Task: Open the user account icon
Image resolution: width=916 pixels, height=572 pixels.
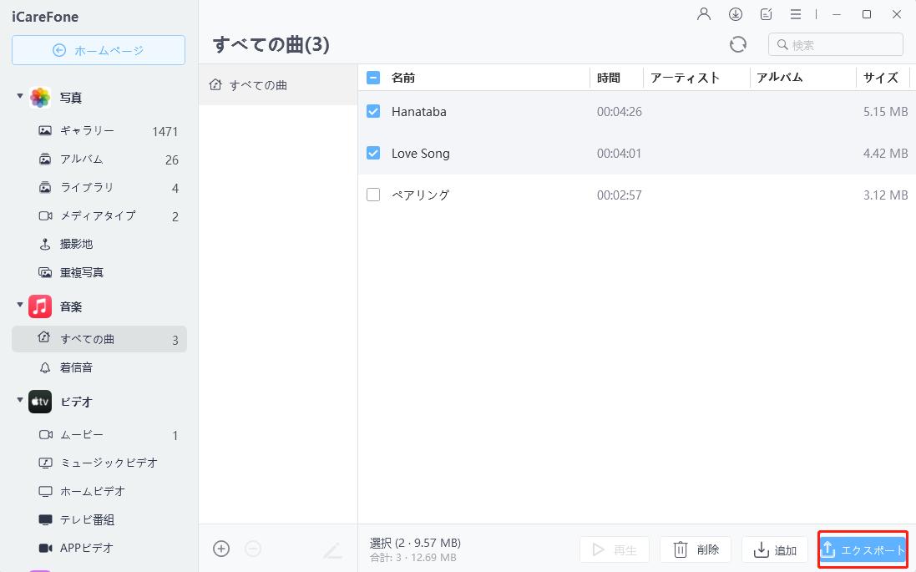Action: coord(704,14)
